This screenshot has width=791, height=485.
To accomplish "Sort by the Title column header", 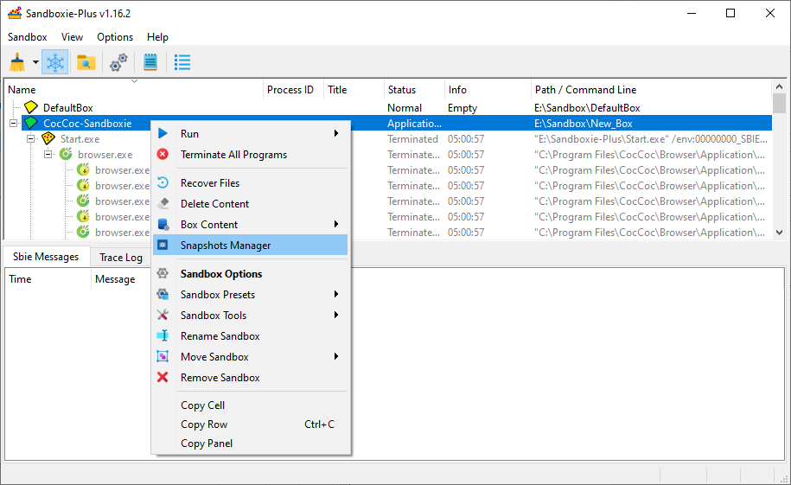I will [354, 90].
